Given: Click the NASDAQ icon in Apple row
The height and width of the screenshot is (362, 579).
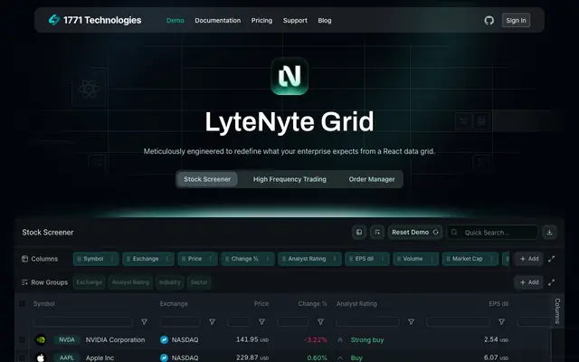Looking at the screenshot, I should point(165,357).
